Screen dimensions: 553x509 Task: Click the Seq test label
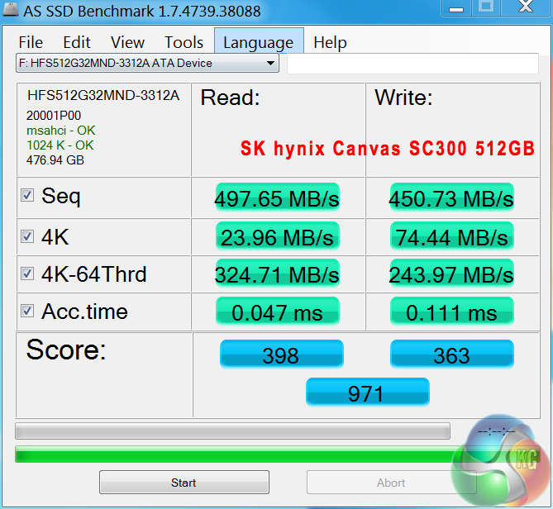61,196
